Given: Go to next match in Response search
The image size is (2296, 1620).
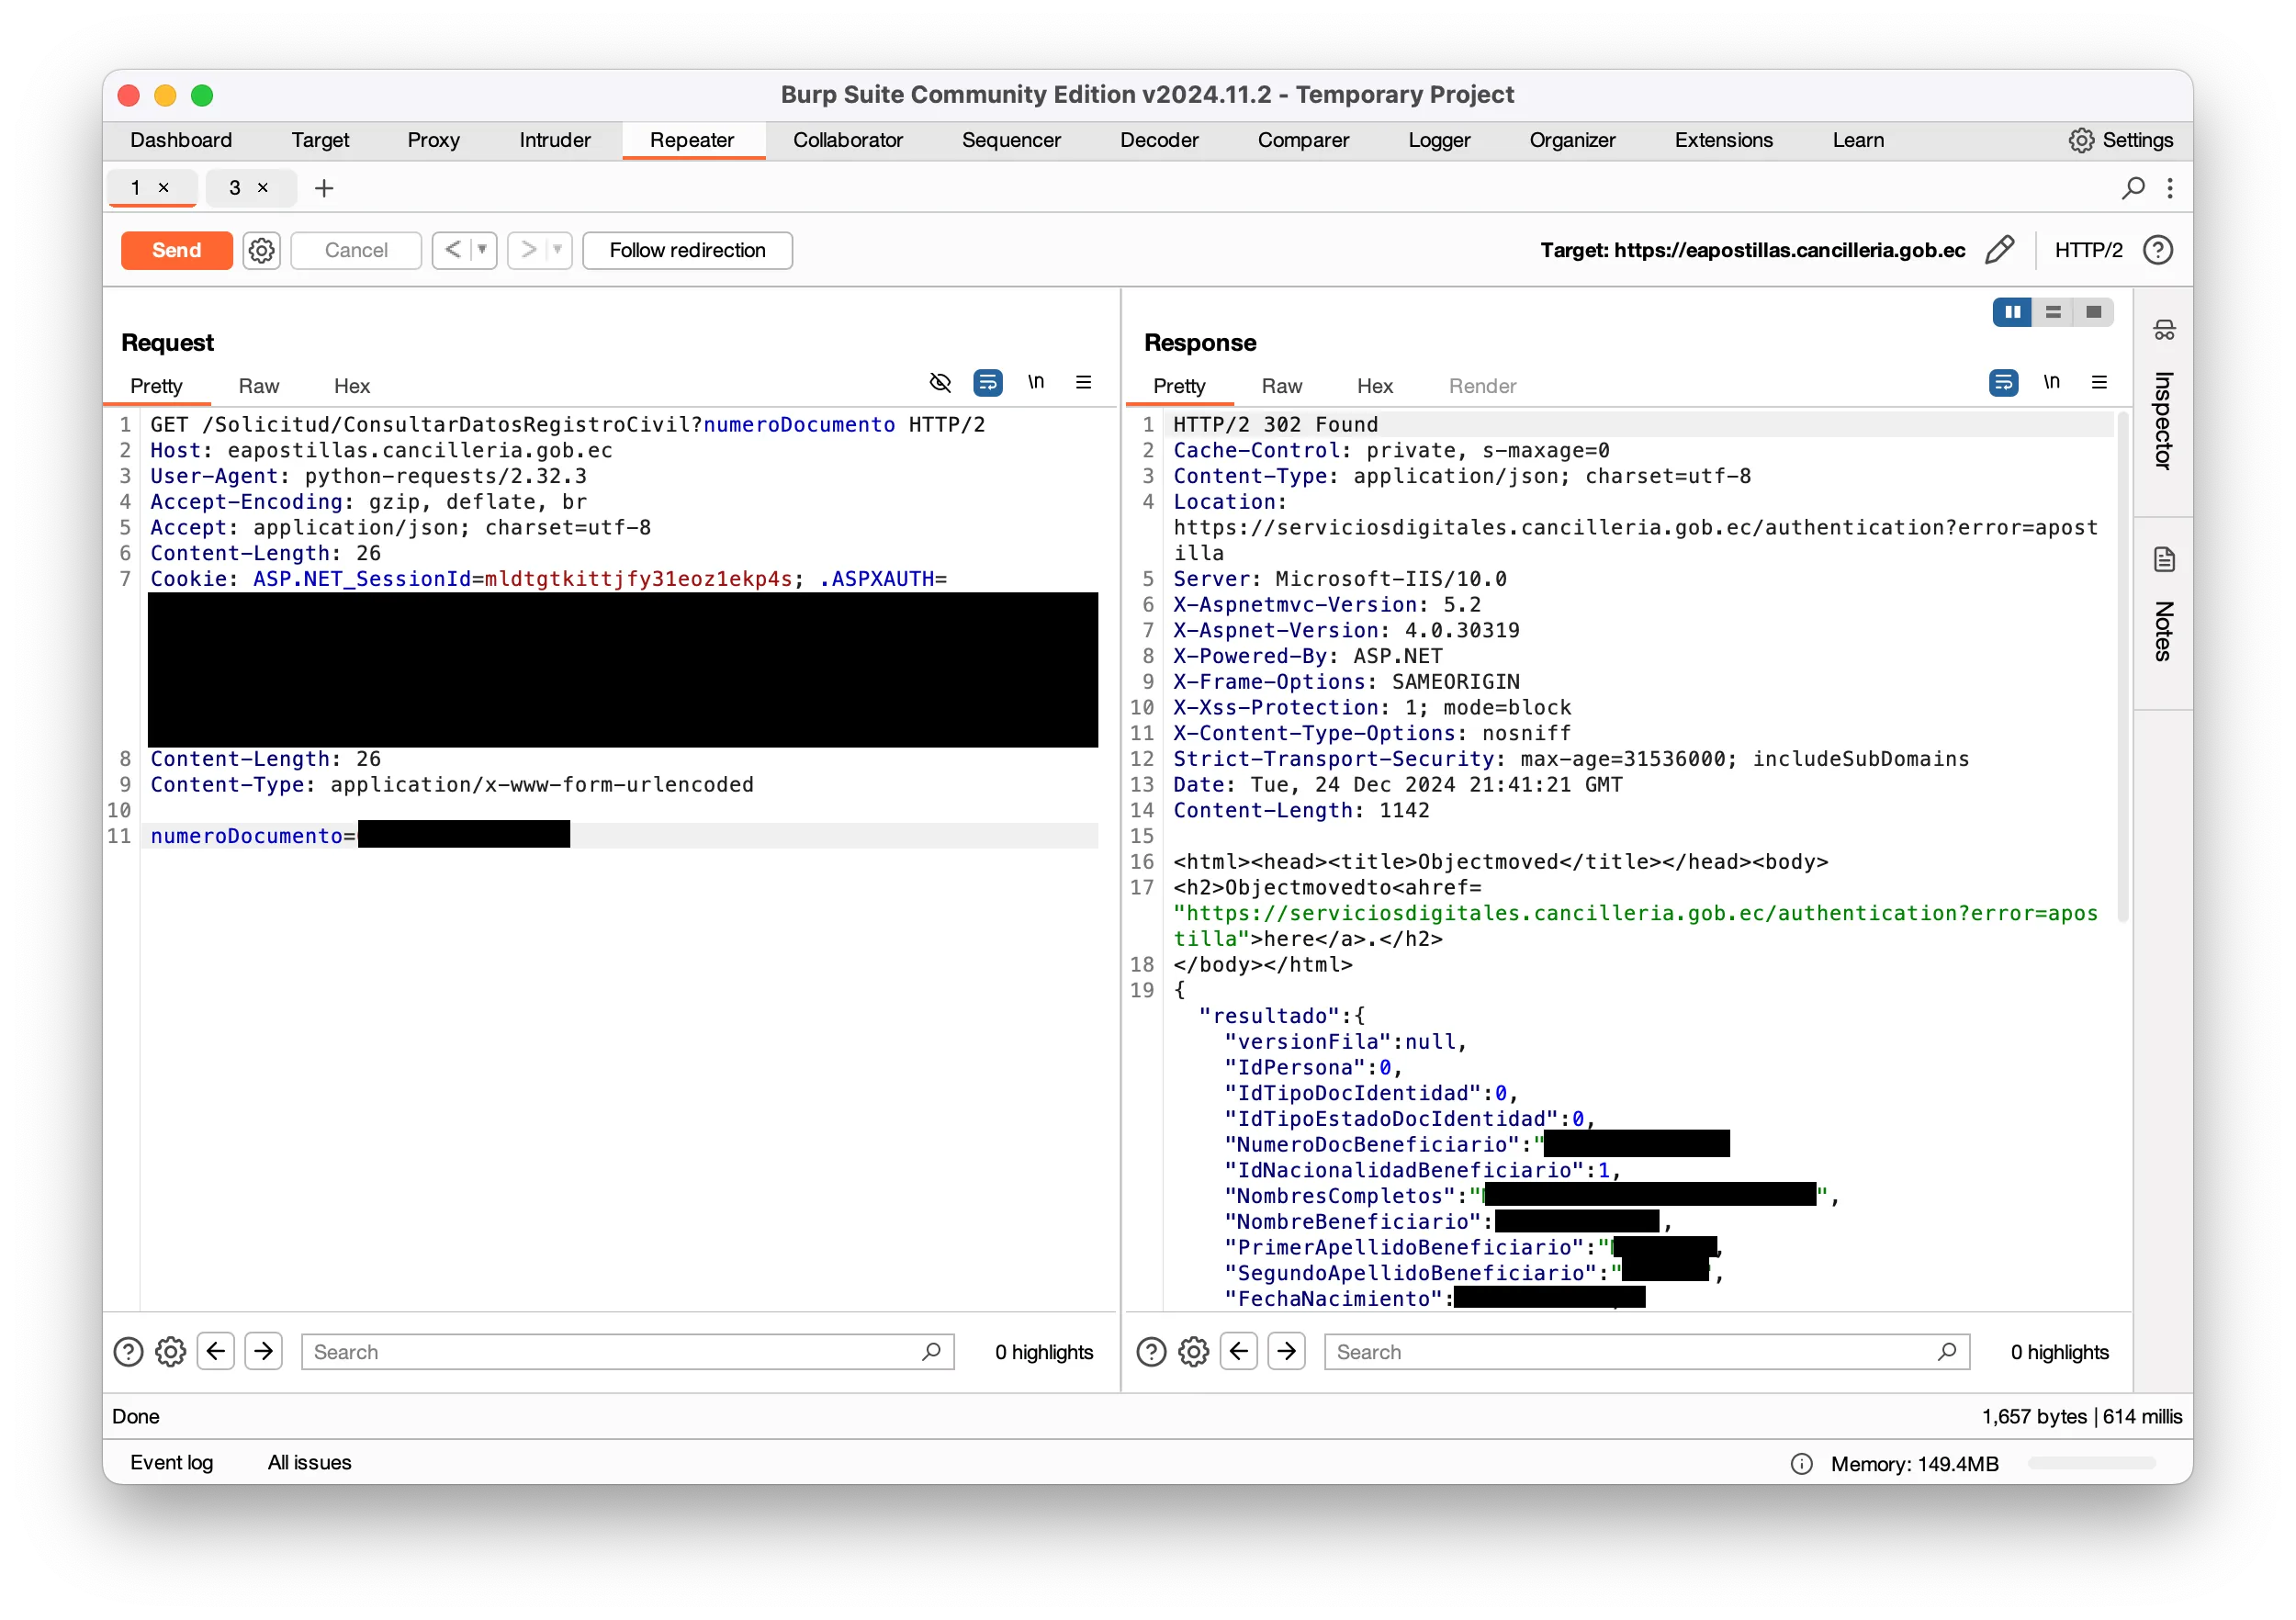Looking at the screenshot, I should [1287, 1352].
